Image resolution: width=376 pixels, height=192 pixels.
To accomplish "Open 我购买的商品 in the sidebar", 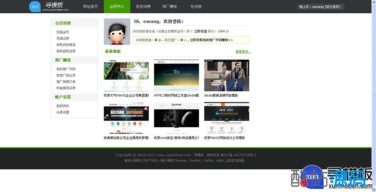I will coord(66,45).
